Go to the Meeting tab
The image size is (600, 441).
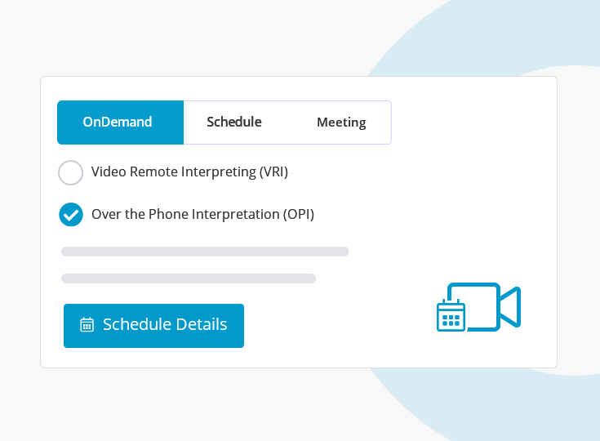click(x=341, y=122)
